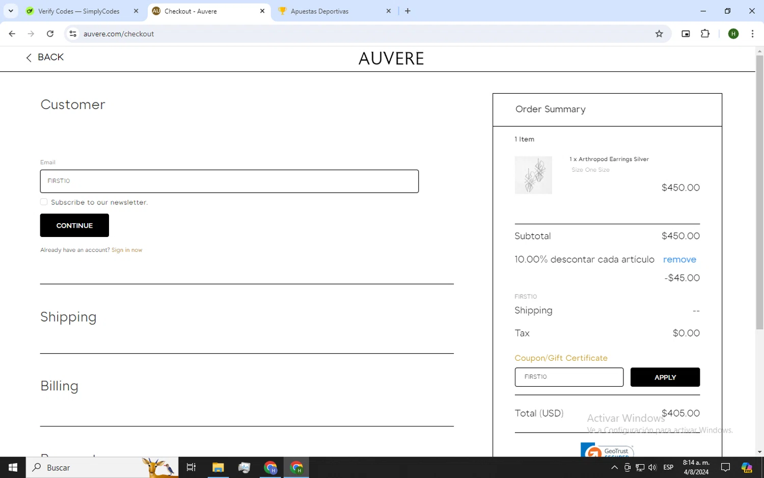Show hidden system tray icons
Image resolution: width=764 pixels, height=478 pixels.
pyautogui.click(x=614, y=467)
